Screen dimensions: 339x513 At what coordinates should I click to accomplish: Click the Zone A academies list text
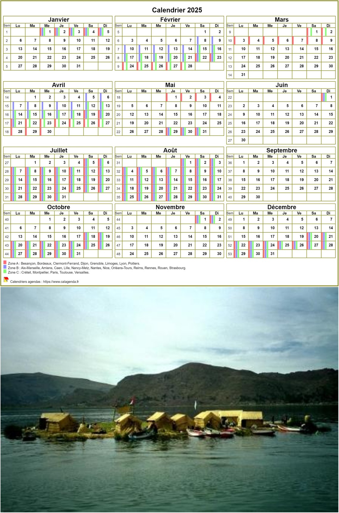click(x=74, y=264)
